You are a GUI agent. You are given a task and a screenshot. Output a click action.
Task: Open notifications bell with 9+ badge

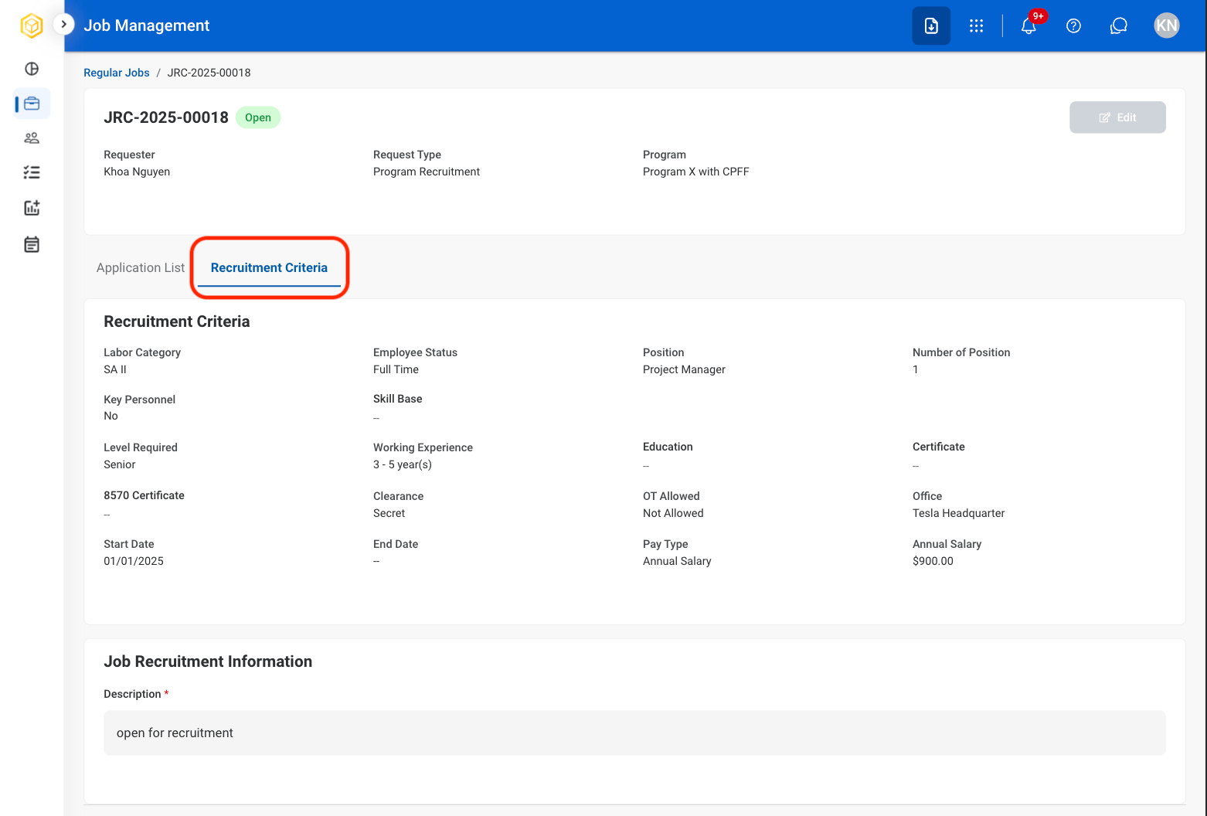coord(1029,25)
